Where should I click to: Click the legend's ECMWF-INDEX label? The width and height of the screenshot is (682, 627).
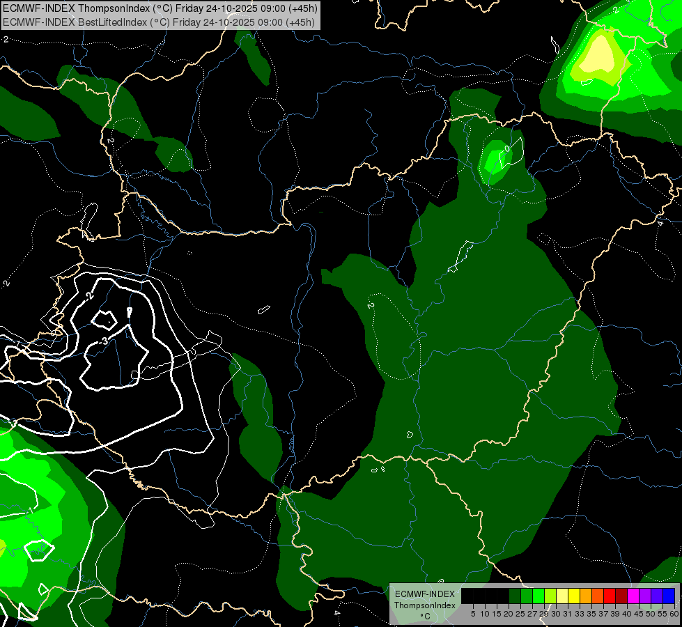pos(425,594)
